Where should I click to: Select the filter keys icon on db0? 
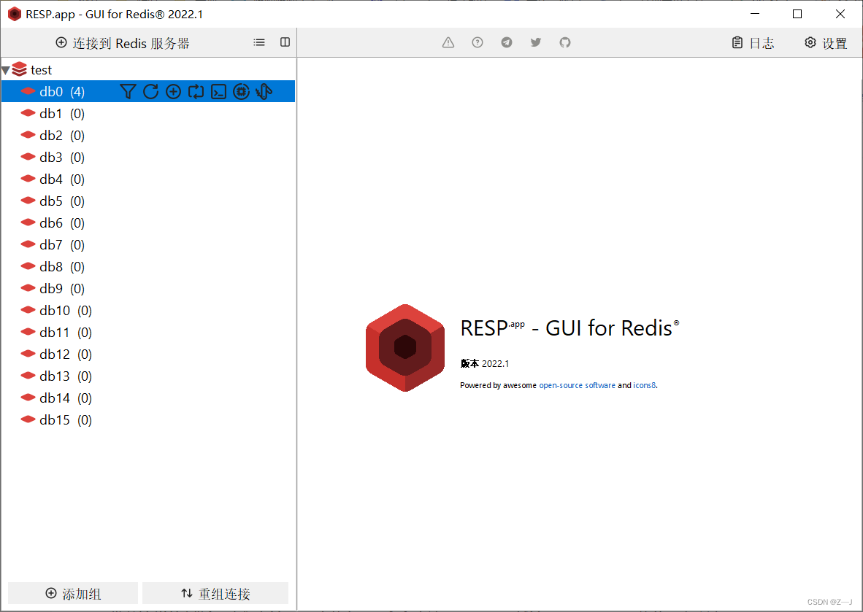coord(128,91)
